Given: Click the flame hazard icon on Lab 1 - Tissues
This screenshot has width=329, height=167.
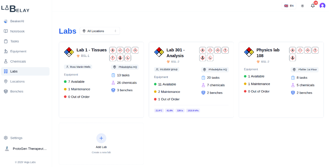Looking at the screenshot, I should 113,50.
